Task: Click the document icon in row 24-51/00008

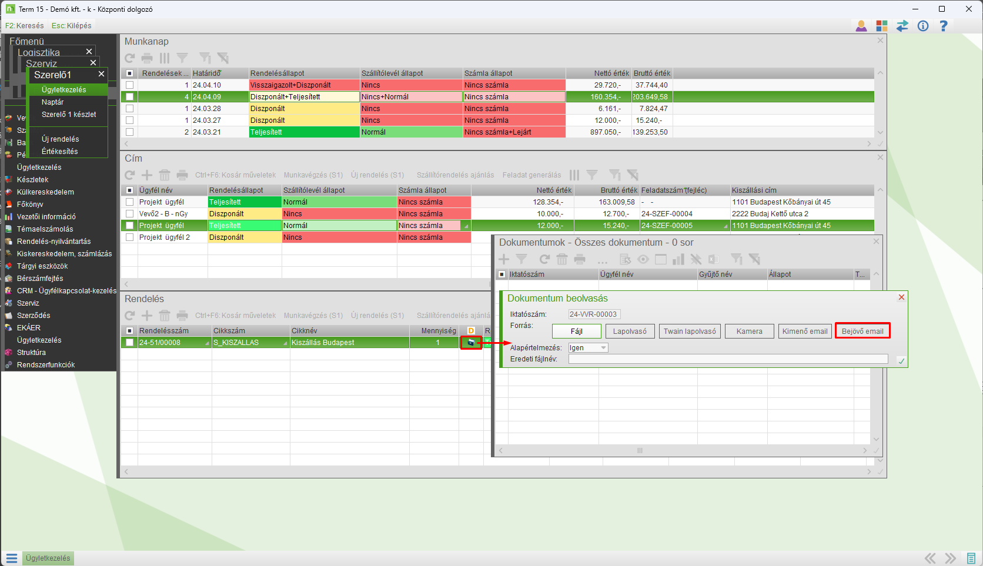Action: click(x=471, y=343)
